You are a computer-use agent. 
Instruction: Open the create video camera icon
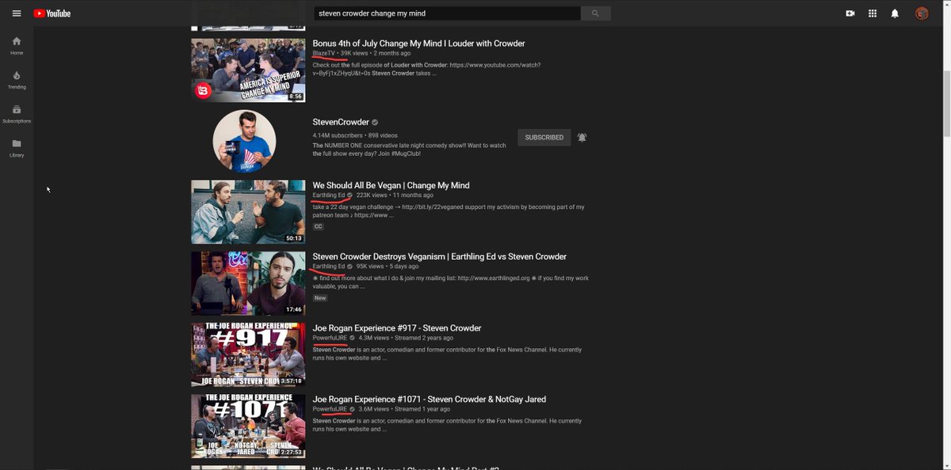click(x=850, y=13)
